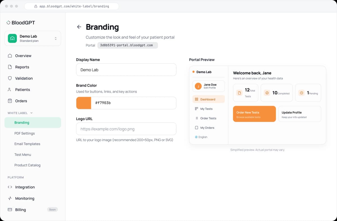Select Order Tests in the portal preview
The width and height of the screenshot is (337, 221).
pyautogui.click(x=209, y=118)
